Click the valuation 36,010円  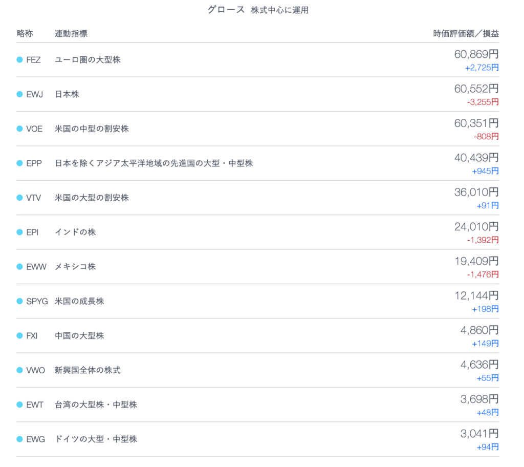click(476, 192)
